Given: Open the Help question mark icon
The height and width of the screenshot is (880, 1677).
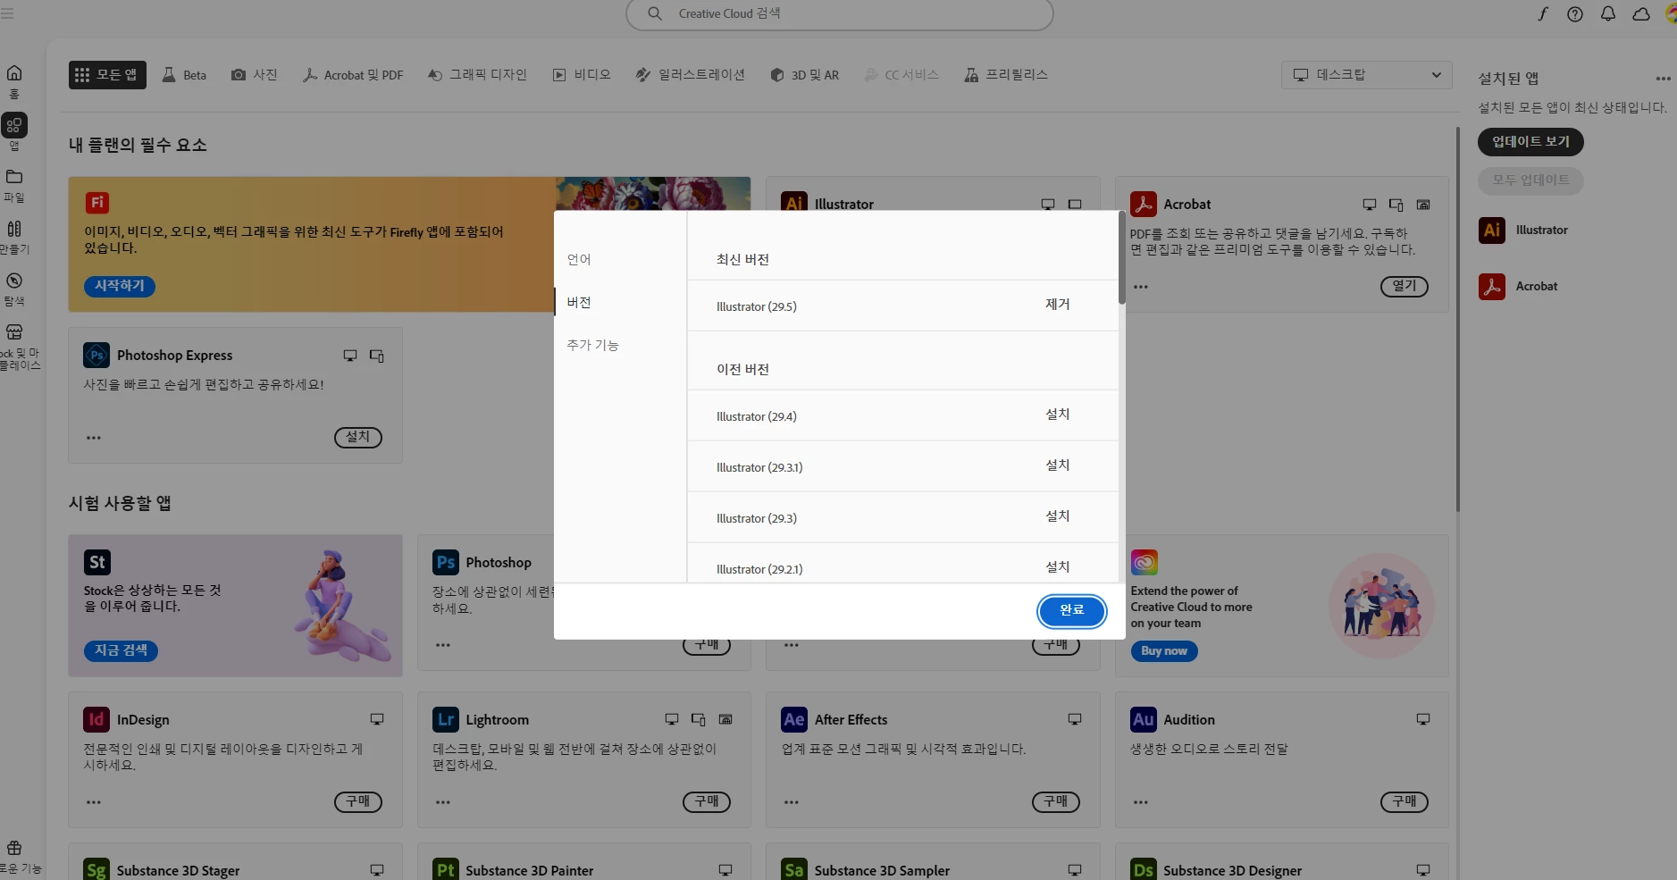Looking at the screenshot, I should 1575,13.
